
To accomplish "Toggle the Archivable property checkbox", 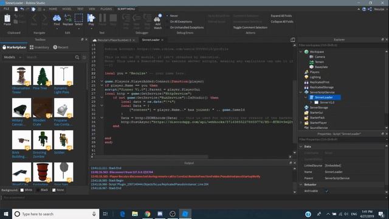I will [327, 191].
